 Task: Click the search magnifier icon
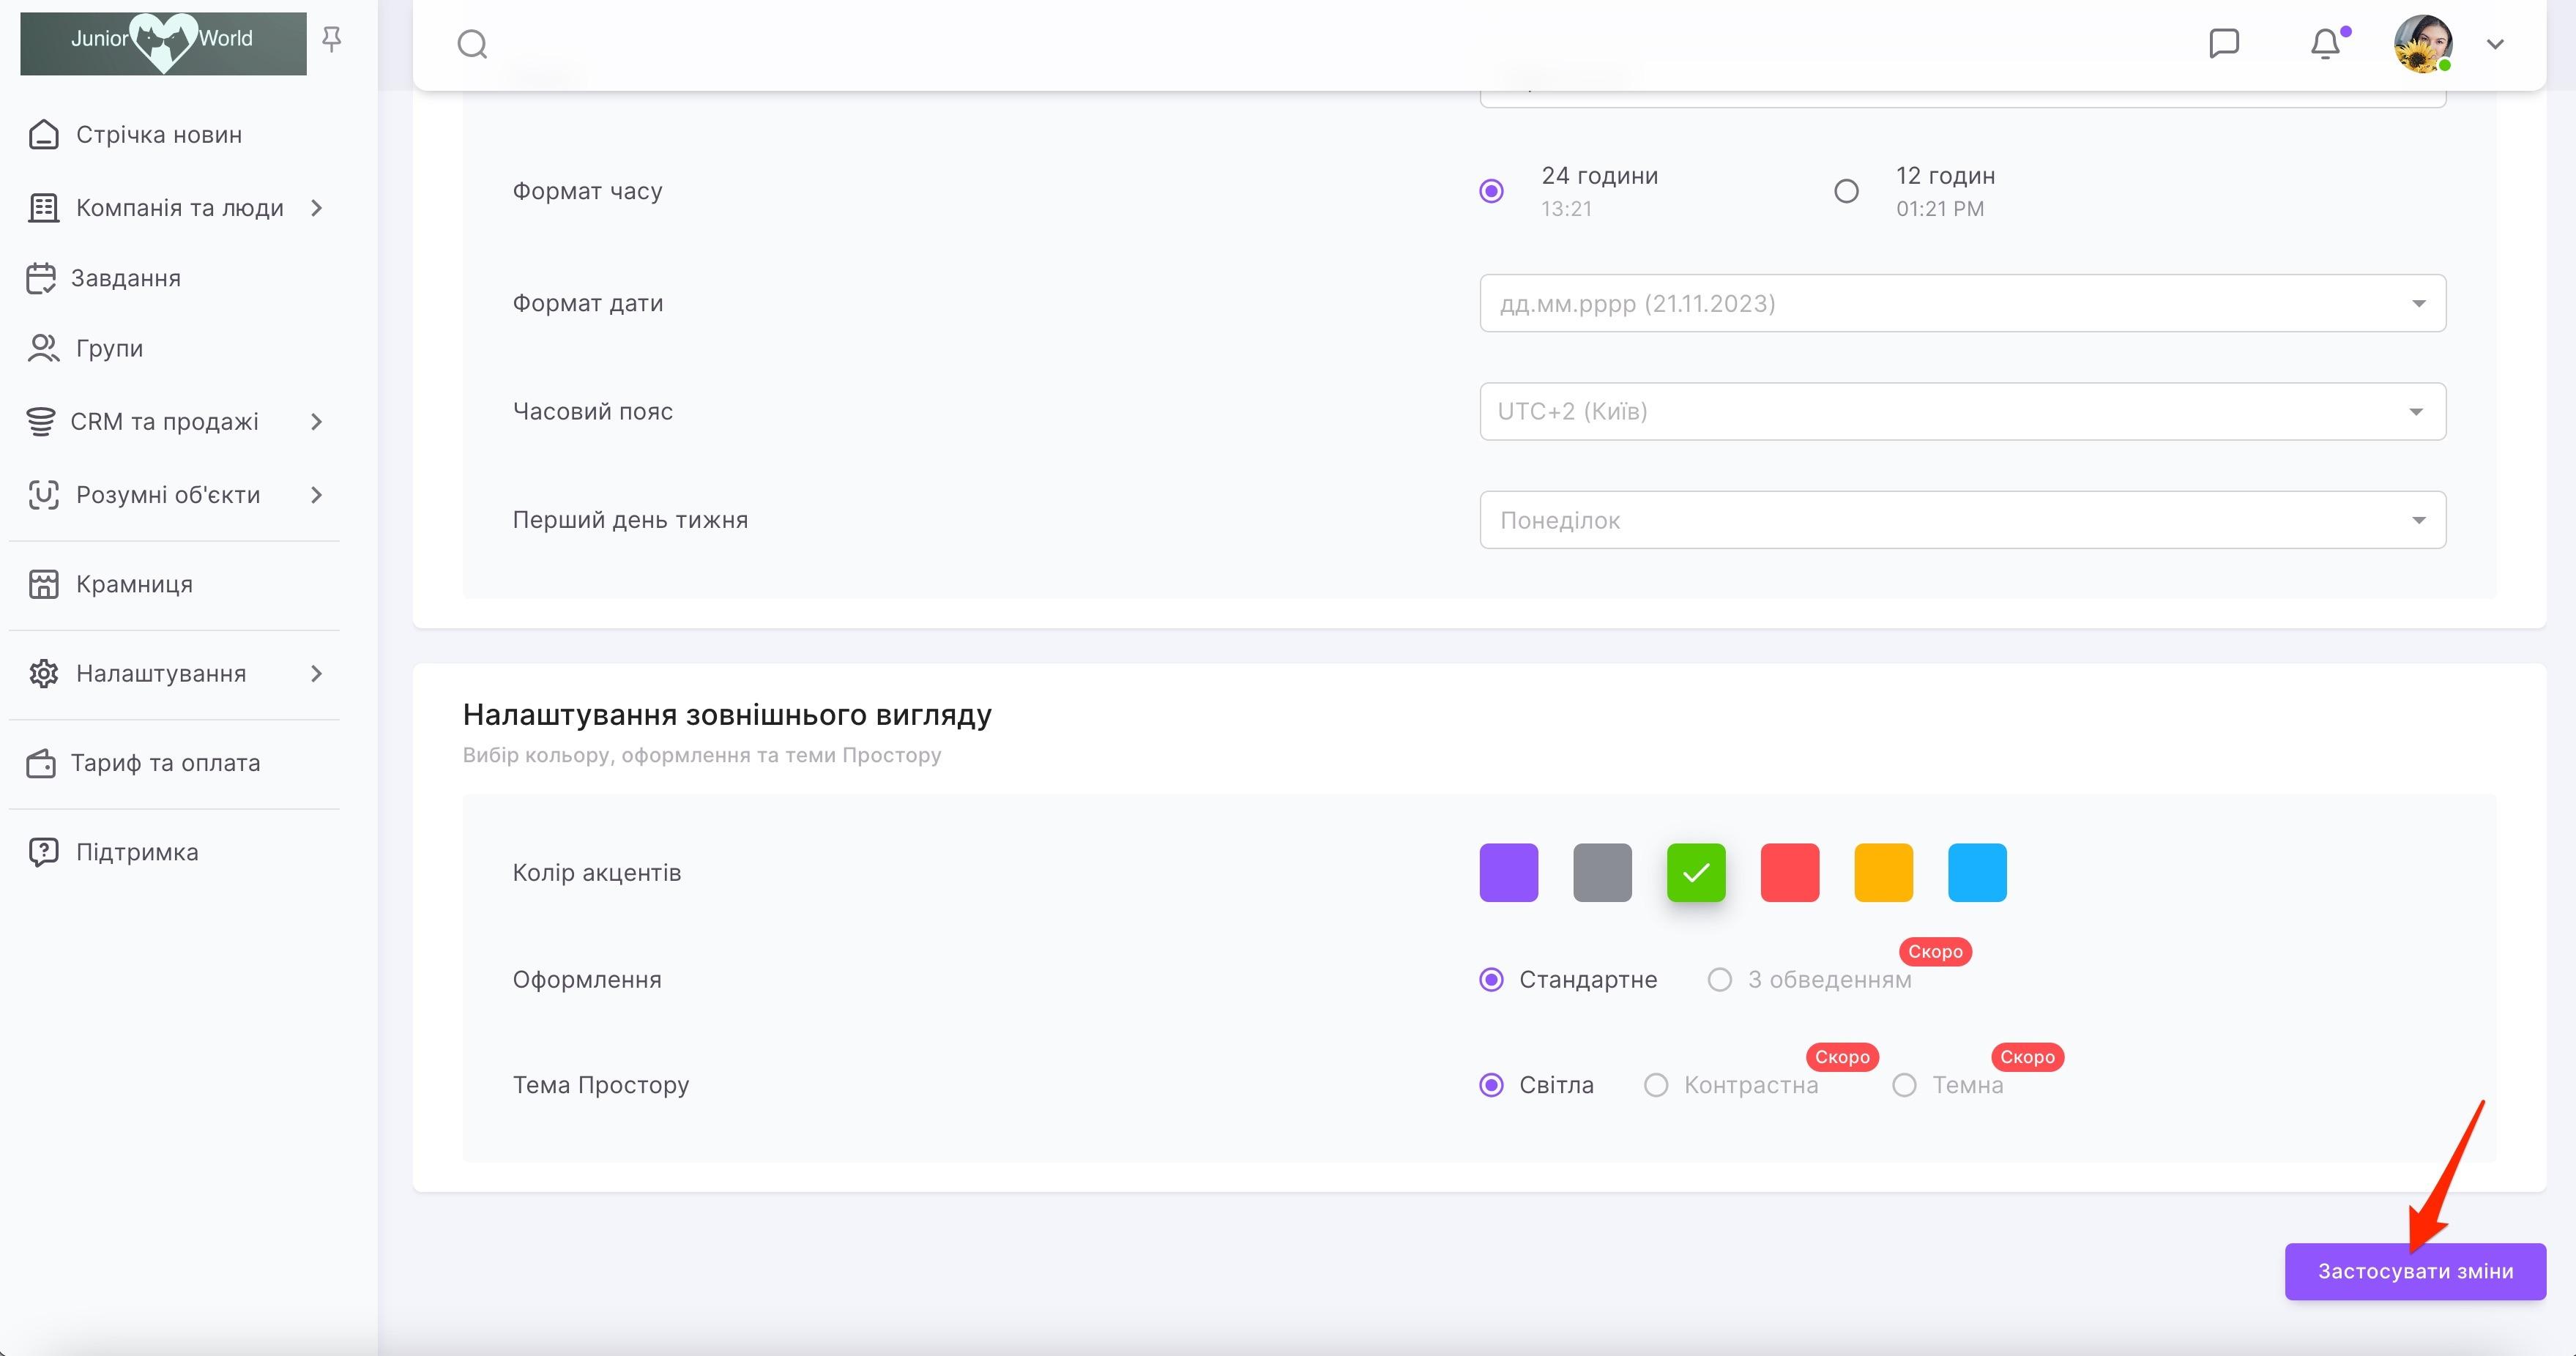click(472, 44)
